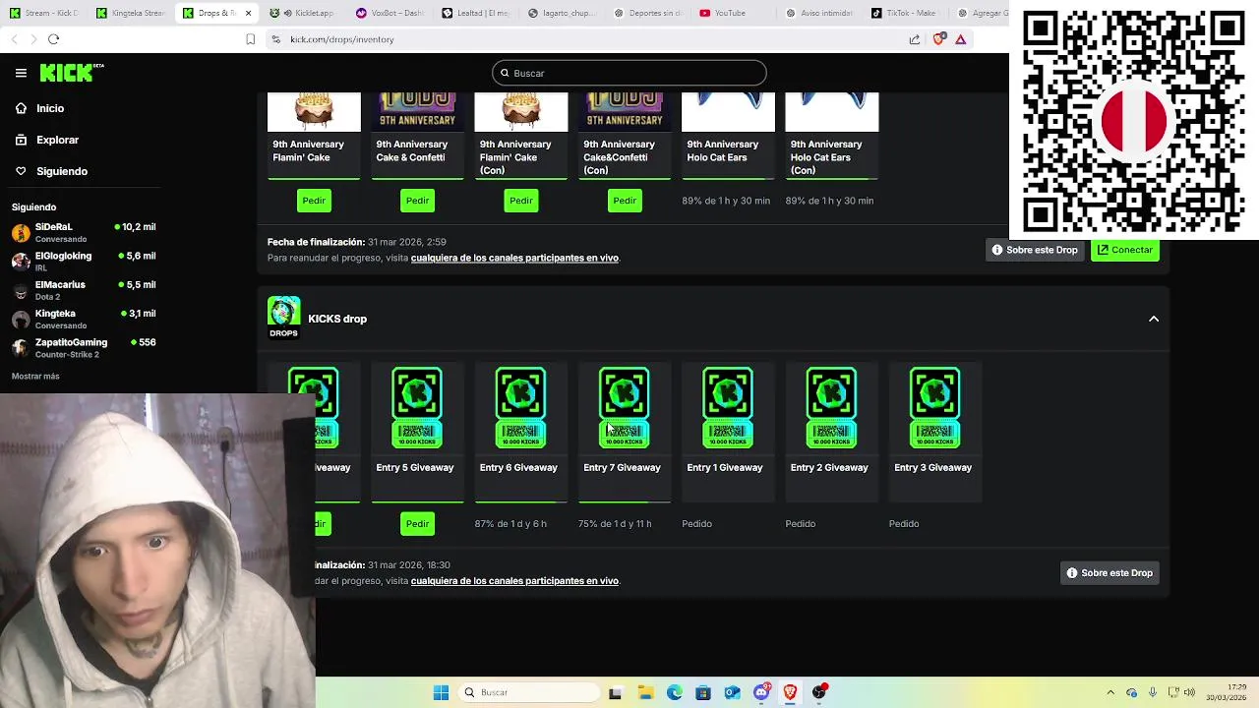Open Microsoft Edge from the taskbar
The image size is (1259, 708).
(675, 692)
